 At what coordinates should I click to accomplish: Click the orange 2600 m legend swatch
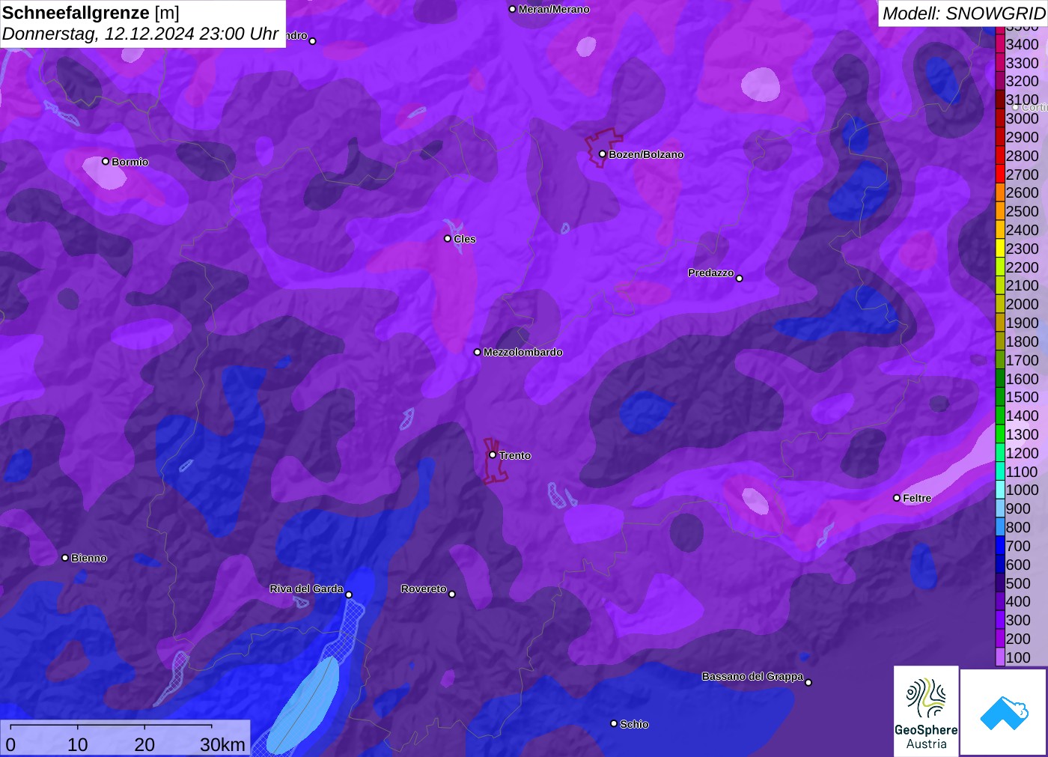[1000, 192]
